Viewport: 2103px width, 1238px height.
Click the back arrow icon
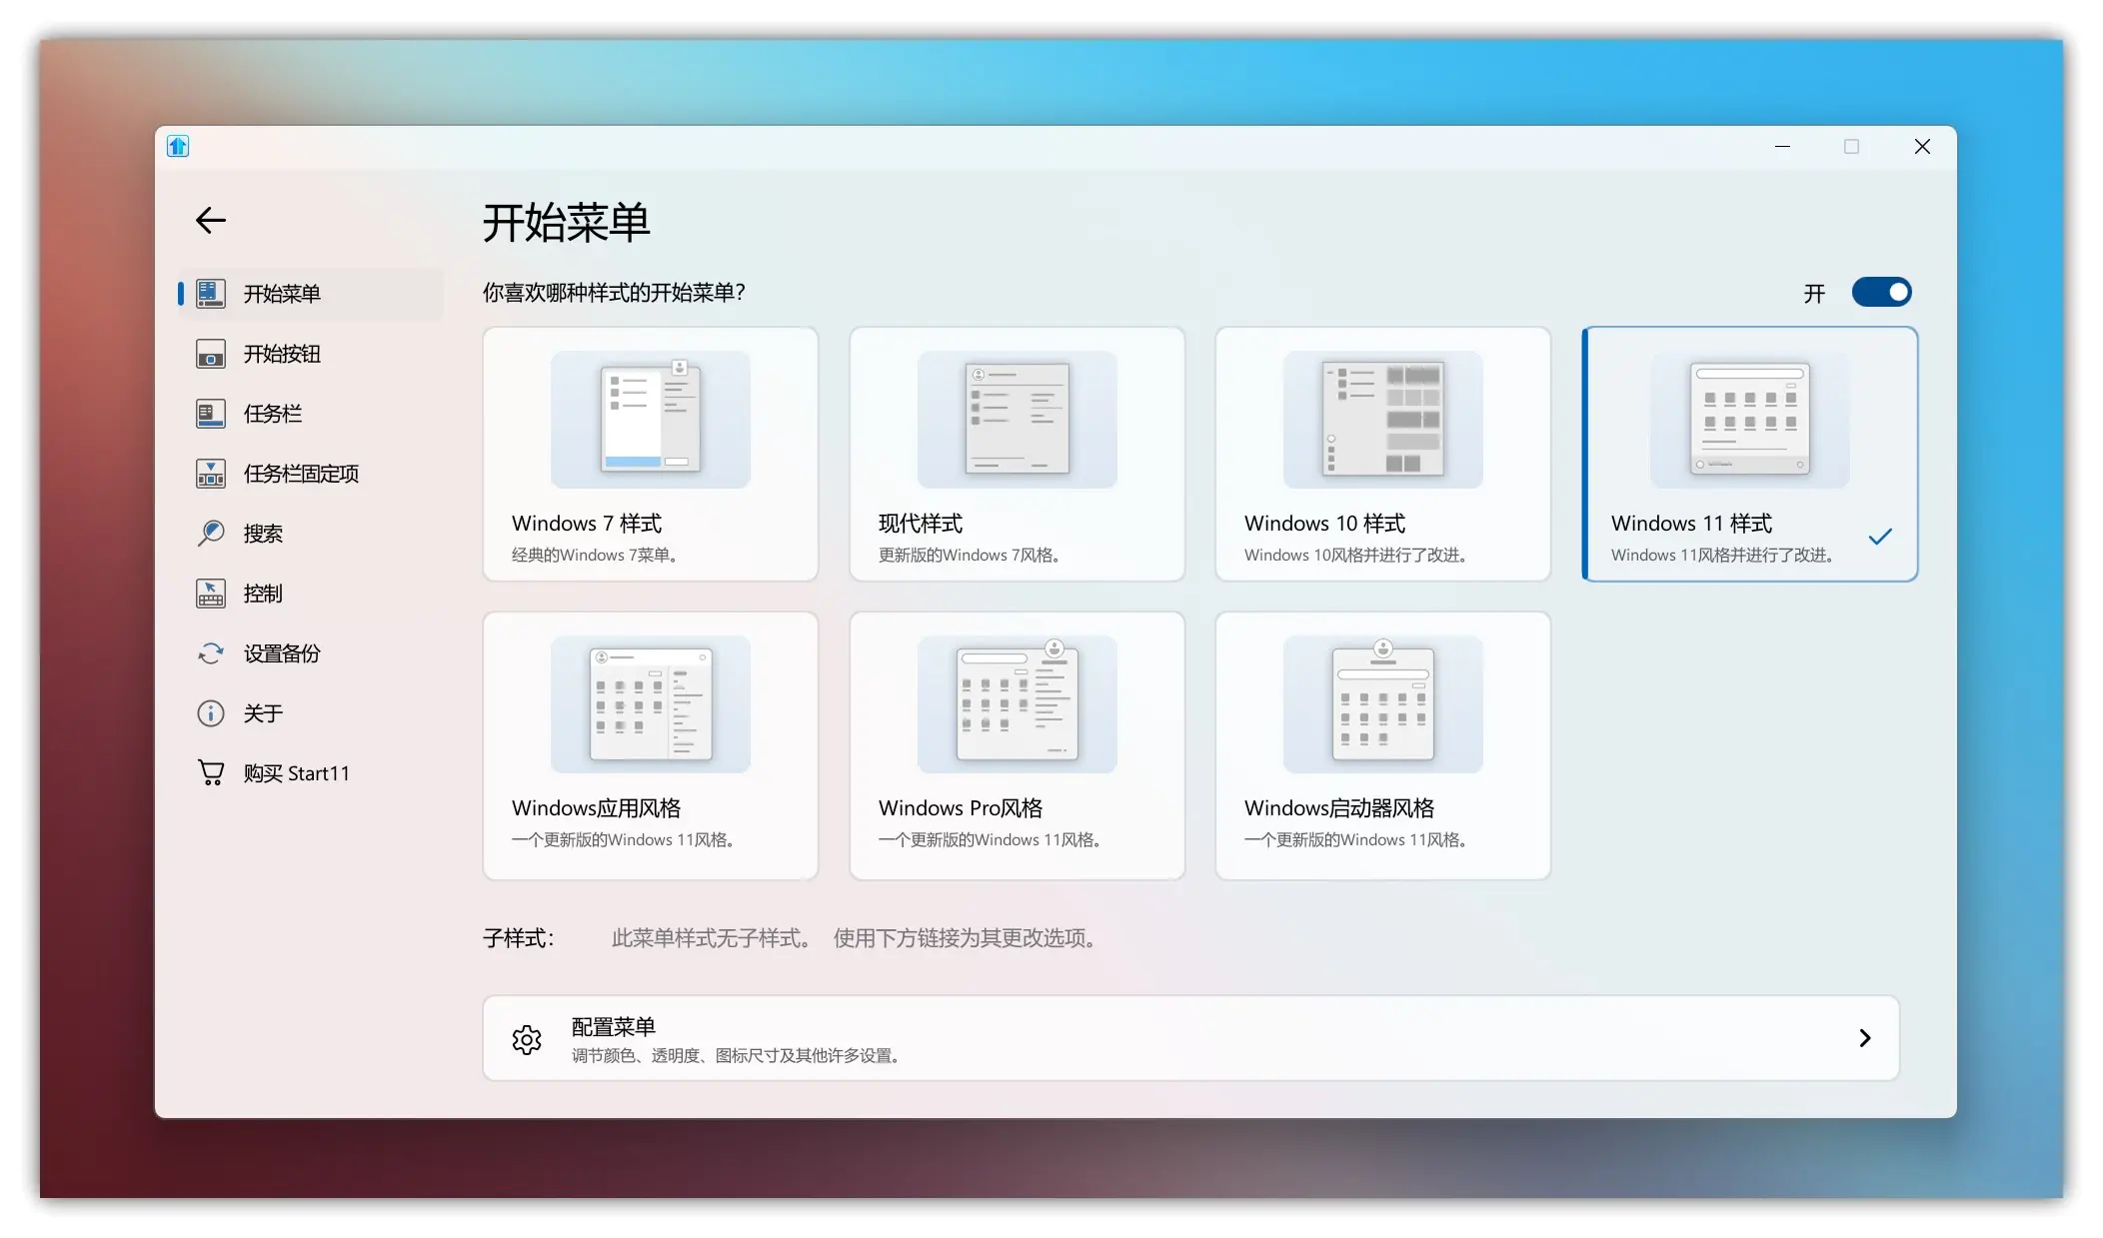point(211,220)
